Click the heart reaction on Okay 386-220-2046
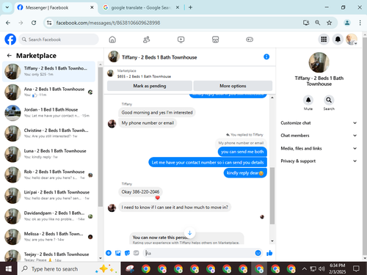367x275 pixels. click(x=158, y=197)
